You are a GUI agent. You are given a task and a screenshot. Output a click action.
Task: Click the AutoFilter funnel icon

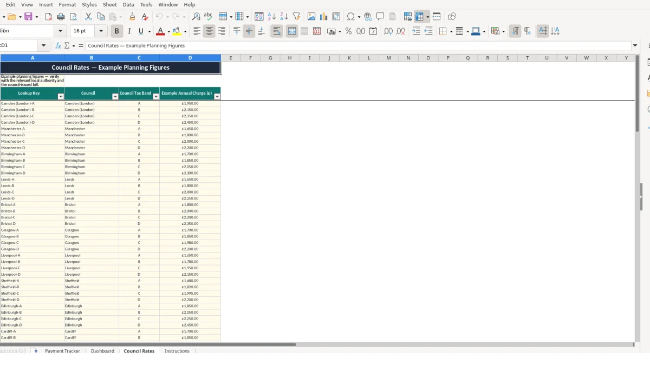click(296, 17)
